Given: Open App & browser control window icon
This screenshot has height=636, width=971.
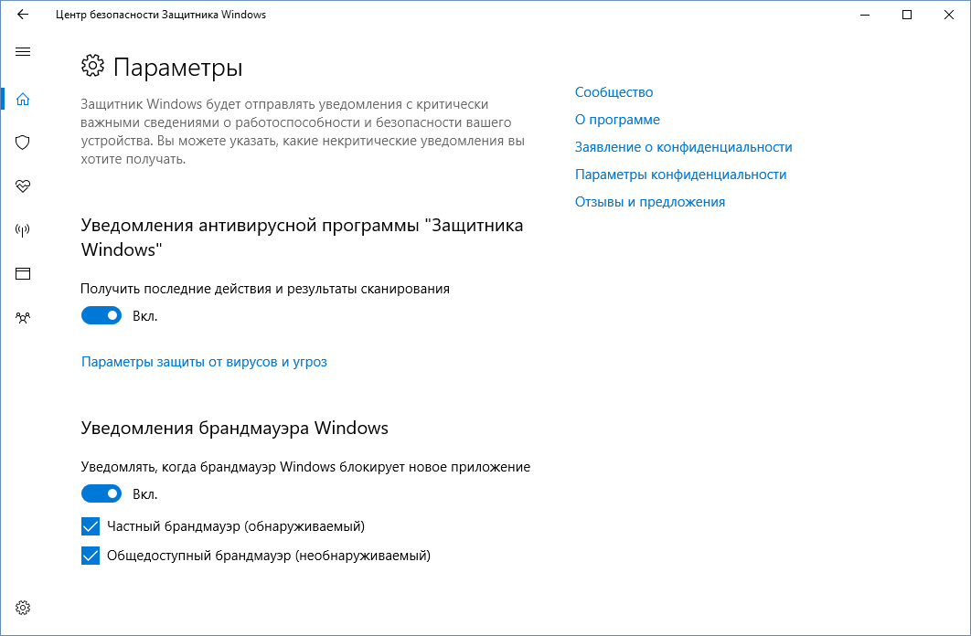Looking at the screenshot, I should point(23,273).
